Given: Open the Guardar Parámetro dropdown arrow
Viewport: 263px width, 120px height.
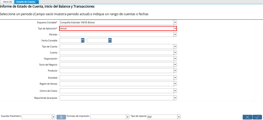Looking at the screenshot, I should [54, 117].
